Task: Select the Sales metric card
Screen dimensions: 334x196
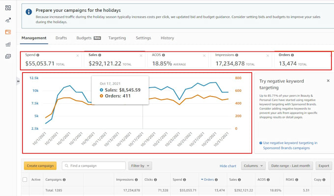Action: pos(114,60)
